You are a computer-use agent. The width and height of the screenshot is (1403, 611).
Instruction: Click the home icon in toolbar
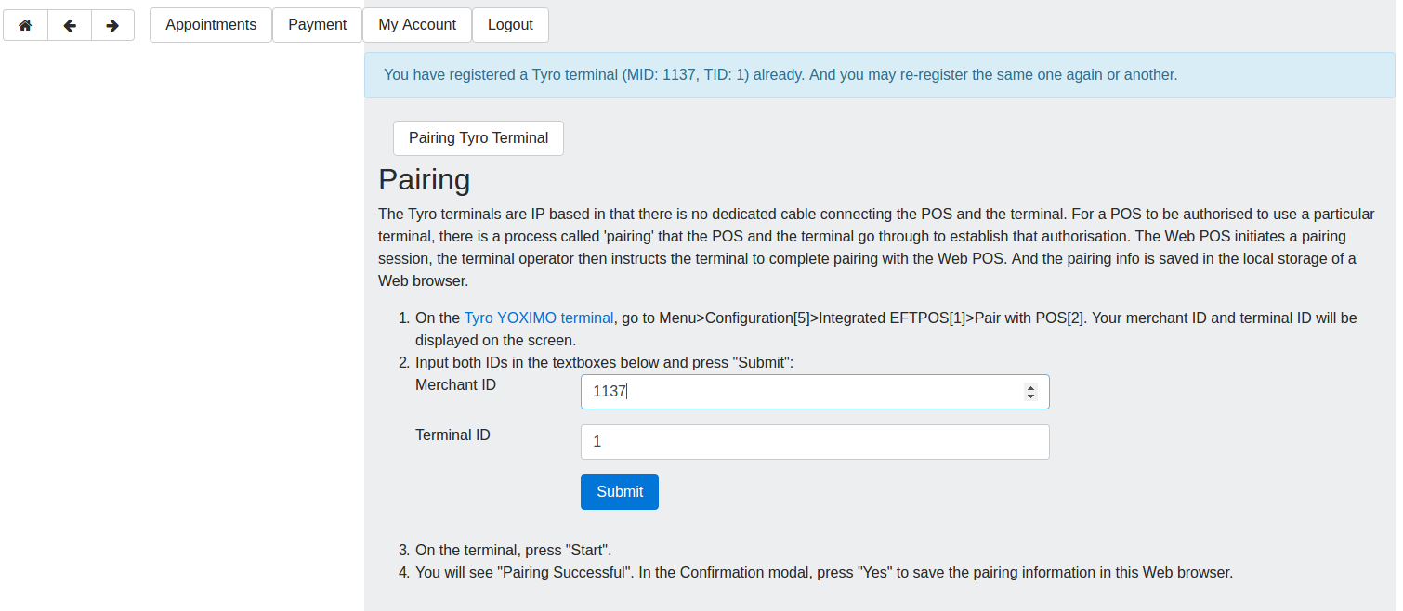point(24,25)
